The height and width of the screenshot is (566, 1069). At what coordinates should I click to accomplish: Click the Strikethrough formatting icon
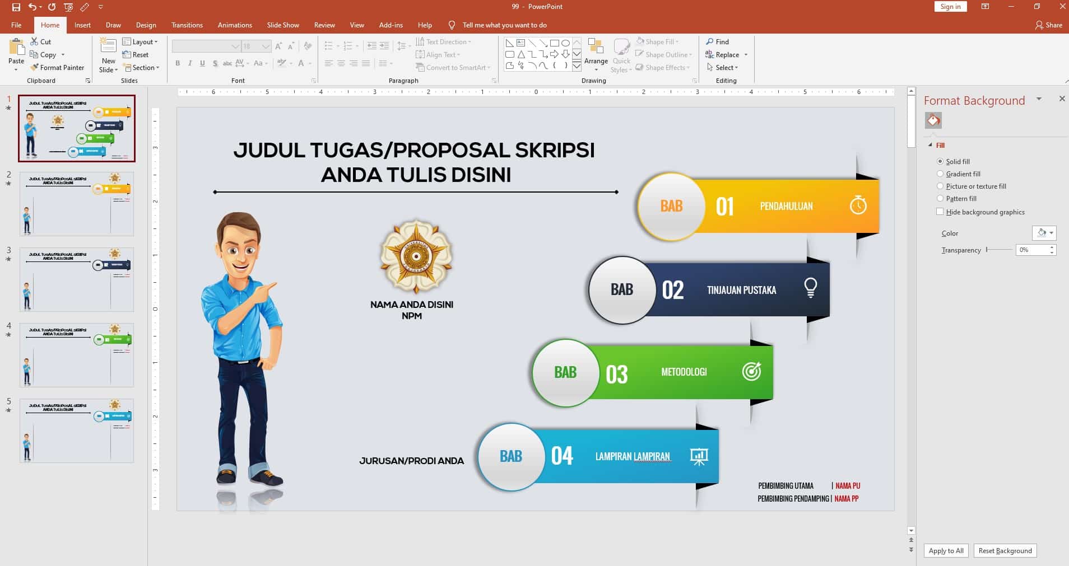[x=215, y=63]
